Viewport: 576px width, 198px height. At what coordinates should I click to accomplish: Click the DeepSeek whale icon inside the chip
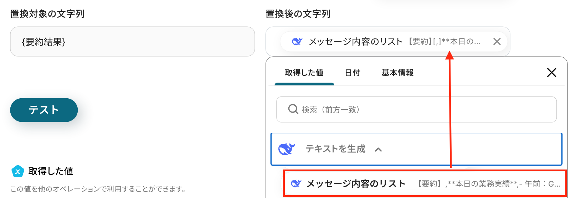pyautogui.click(x=297, y=42)
